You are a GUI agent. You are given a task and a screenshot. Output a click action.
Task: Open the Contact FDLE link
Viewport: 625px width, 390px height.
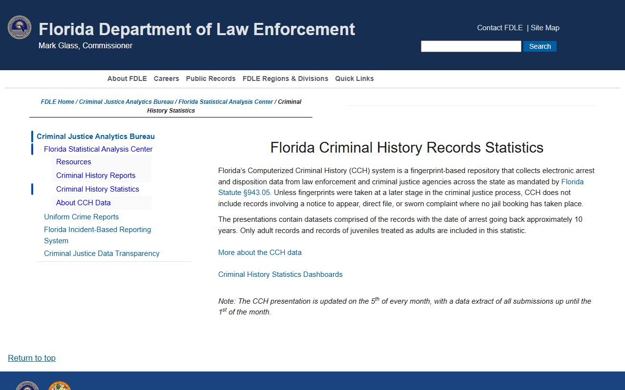point(500,28)
